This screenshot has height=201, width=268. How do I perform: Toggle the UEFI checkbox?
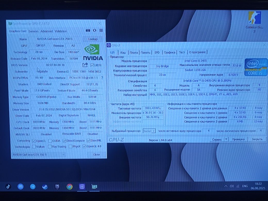(x=92, y=65)
